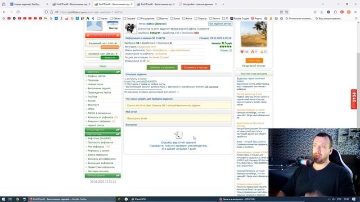Open the PlanetVPN taskbar item
This screenshot has width=360, height=202.
tap(138, 199)
